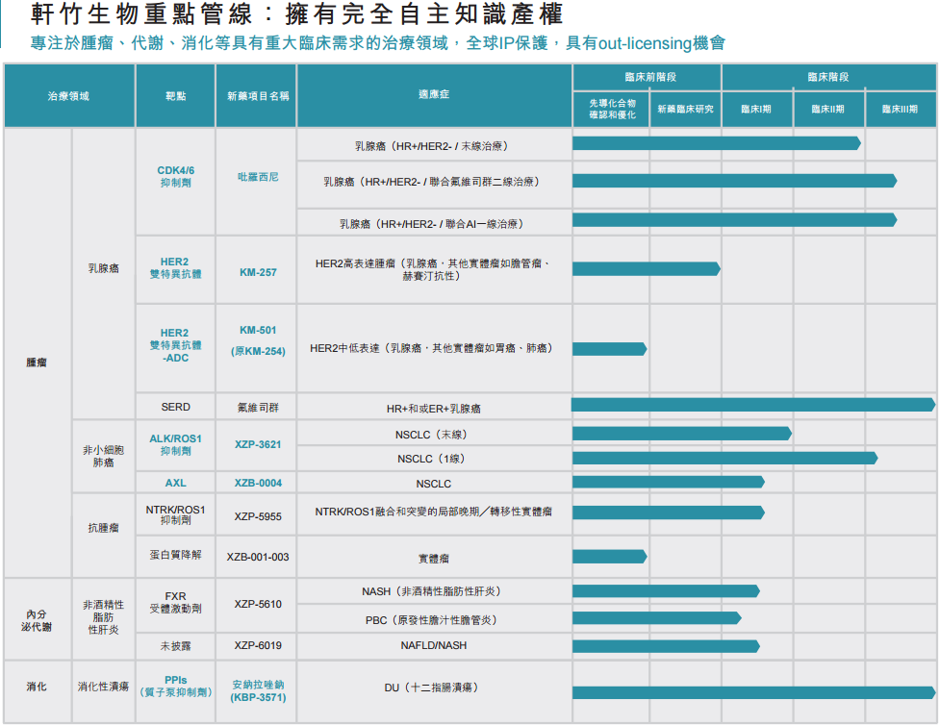Select the XZP-5955 project name
This screenshot has height=725, width=940.
(258, 516)
